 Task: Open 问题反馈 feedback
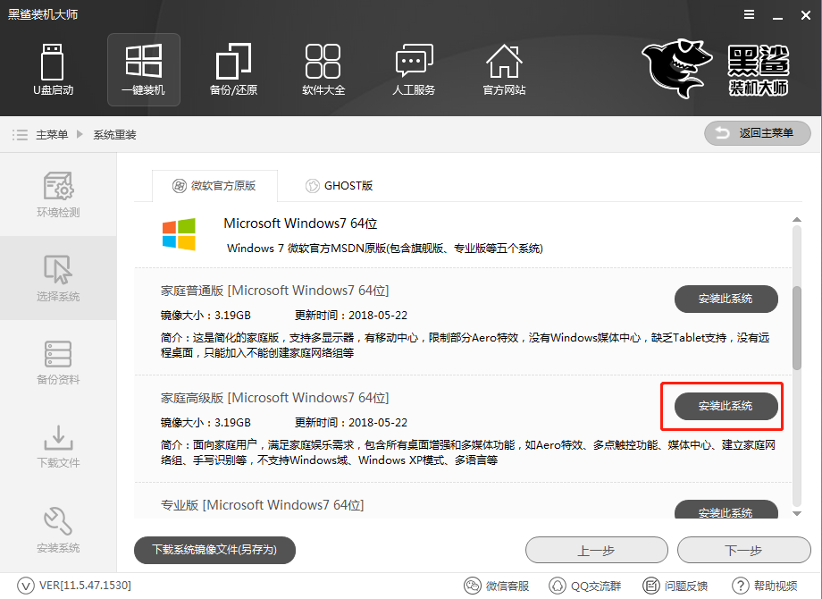[675, 586]
